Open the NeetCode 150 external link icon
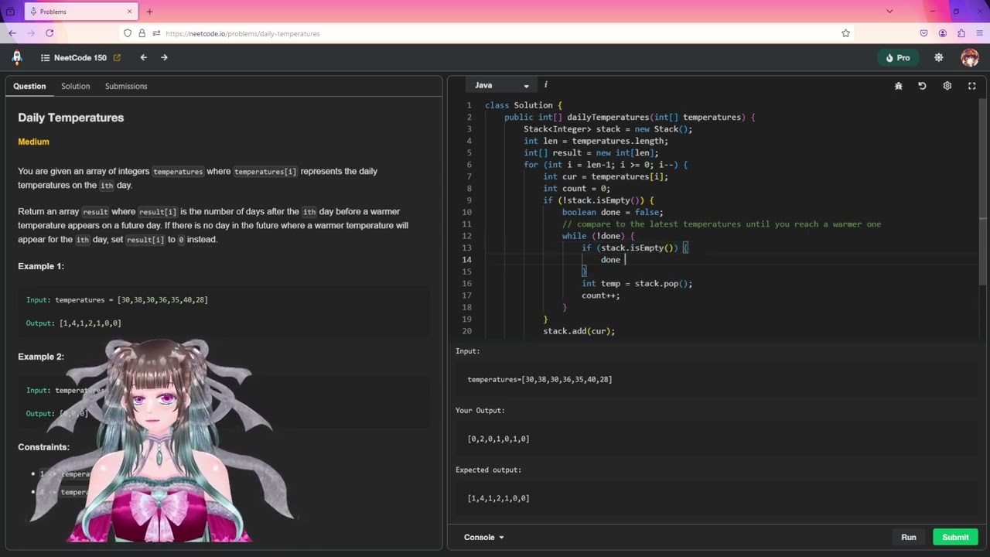The height and width of the screenshot is (557, 990). (117, 57)
